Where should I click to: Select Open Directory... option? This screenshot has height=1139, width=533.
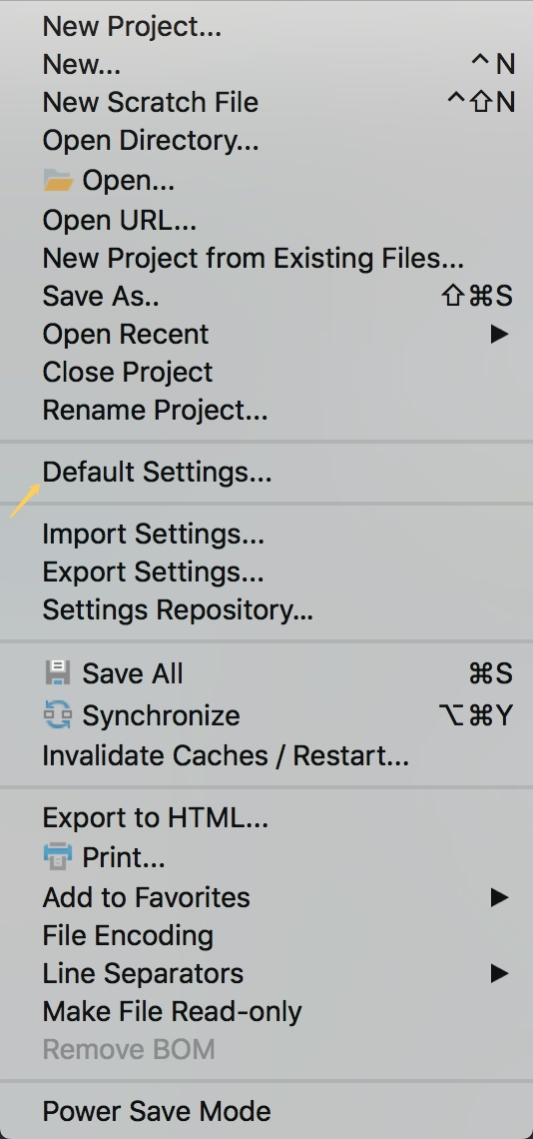[x=266, y=140]
